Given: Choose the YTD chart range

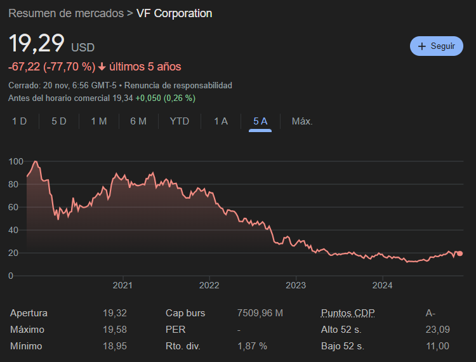Looking at the screenshot, I should click(x=180, y=121).
